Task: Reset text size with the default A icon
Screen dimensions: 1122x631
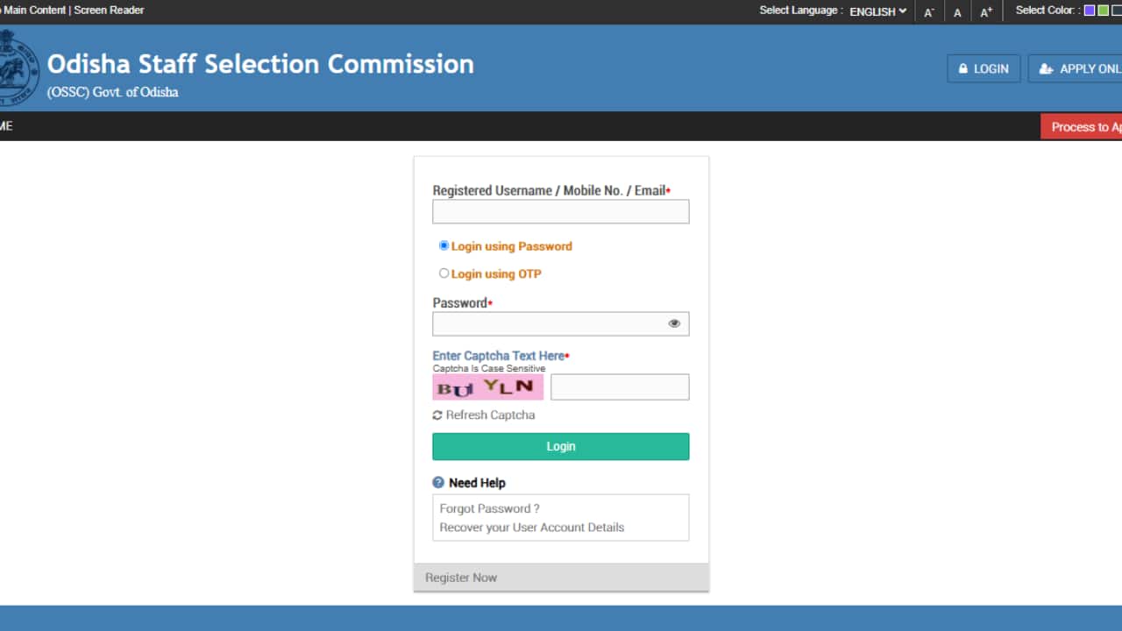Action: click(x=957, y=11)
